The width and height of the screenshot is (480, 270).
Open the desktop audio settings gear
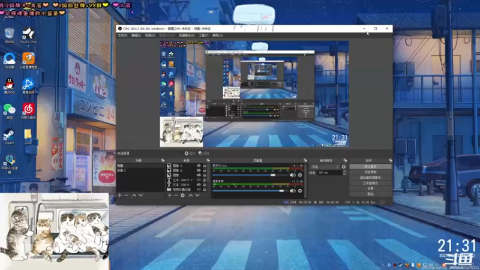(300, 191)
